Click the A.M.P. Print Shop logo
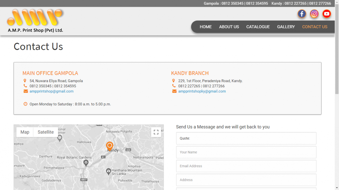 point(35,21)
